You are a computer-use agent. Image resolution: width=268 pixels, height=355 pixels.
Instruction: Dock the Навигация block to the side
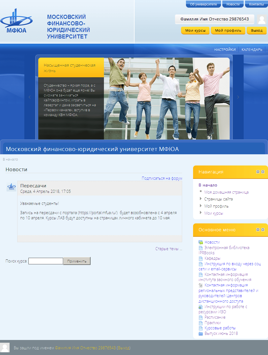(x=263, y=172)
